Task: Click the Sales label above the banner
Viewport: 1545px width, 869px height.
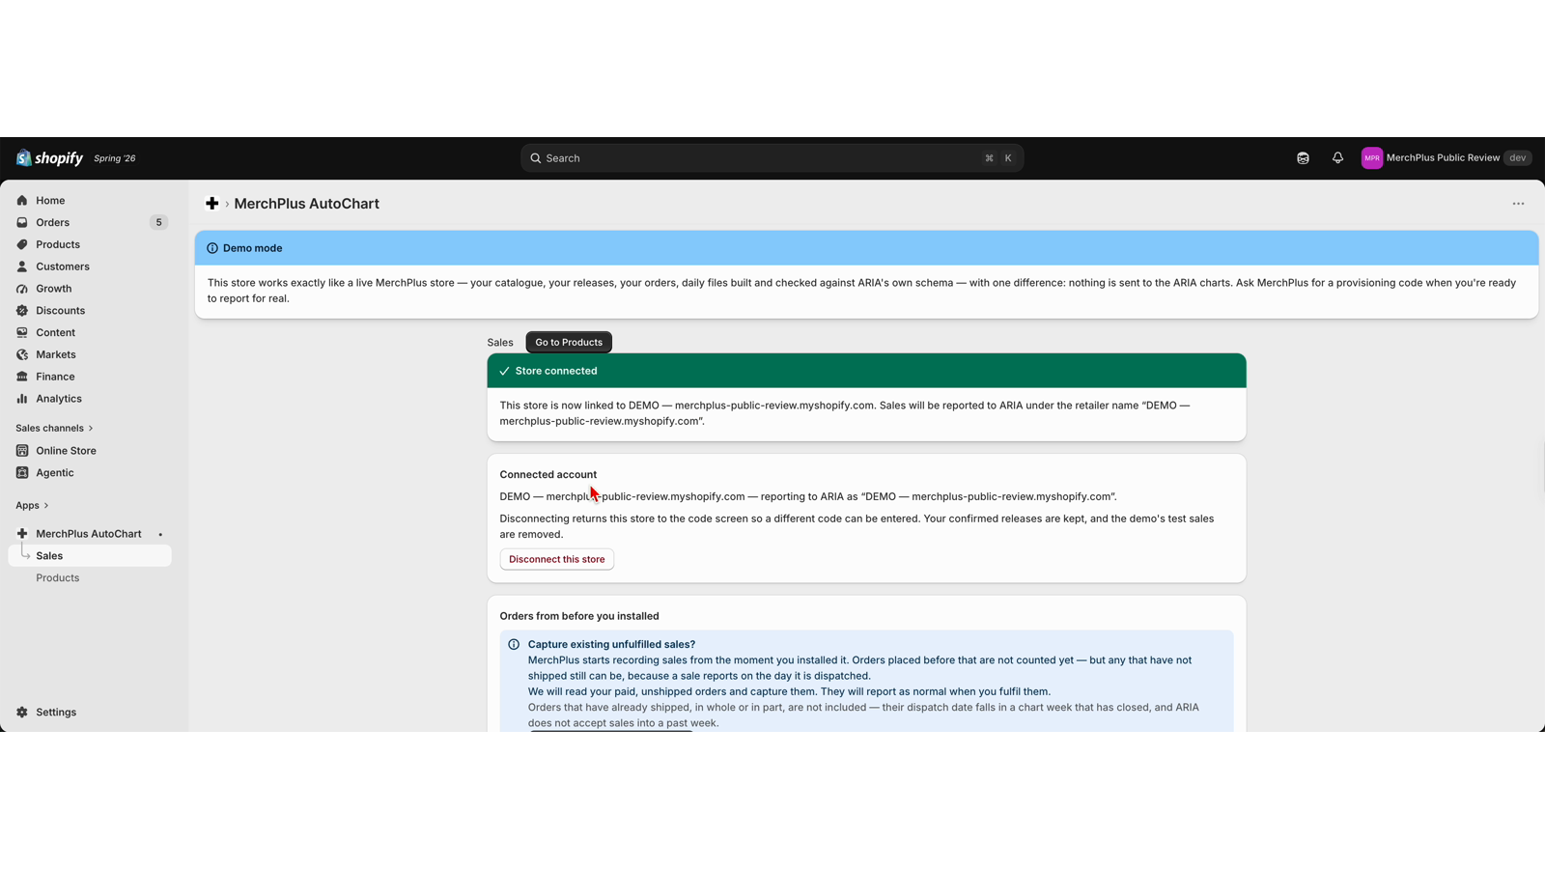Action: click(500, 343)
